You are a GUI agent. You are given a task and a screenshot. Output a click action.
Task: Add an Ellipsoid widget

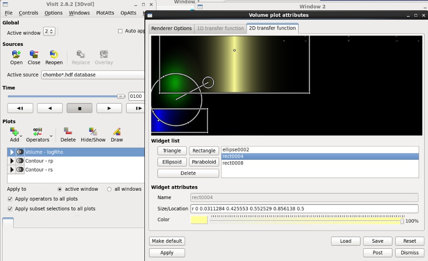click(x=172, y=162)
